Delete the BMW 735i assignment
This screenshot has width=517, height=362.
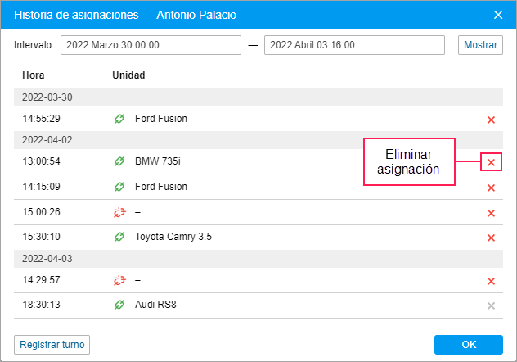[x=491, y=162]
